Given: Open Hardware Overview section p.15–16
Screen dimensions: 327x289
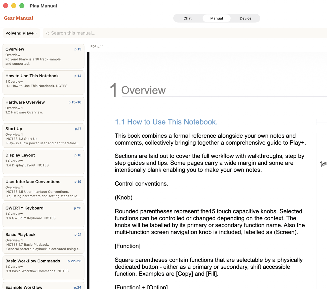Looking at the screenshot, I should tap(44, 109).
